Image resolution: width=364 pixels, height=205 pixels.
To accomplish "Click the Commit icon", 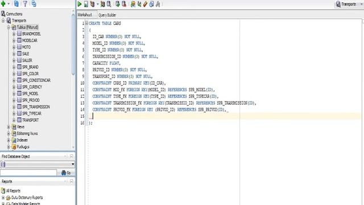I will pyautogui.click(x=118, y=4).
